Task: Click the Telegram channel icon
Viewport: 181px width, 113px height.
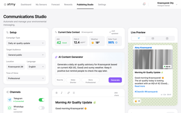Action: point(10,100)
